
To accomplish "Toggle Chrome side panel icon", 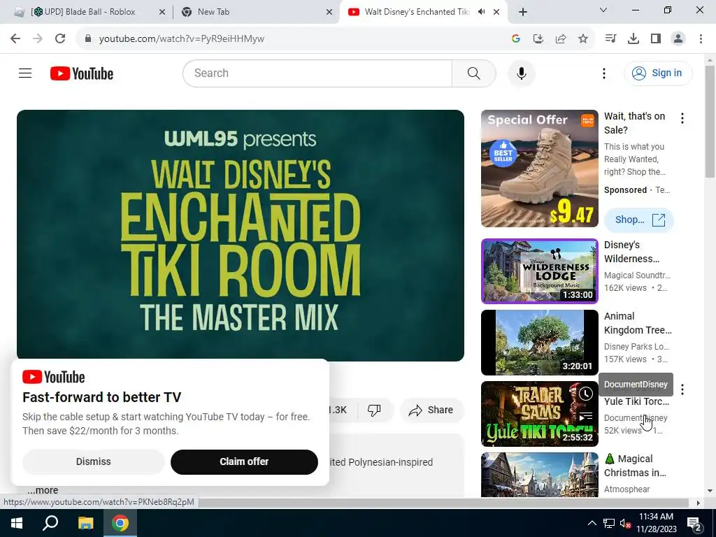I will coord(656,38).
